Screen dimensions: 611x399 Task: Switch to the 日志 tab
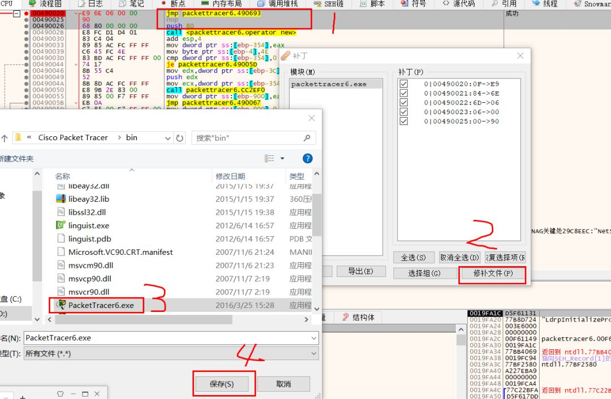91,3
